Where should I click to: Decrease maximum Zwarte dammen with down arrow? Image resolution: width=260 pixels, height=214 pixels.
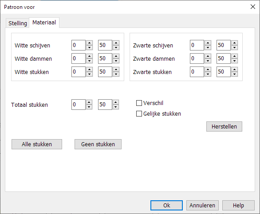[x=234, y=61]
